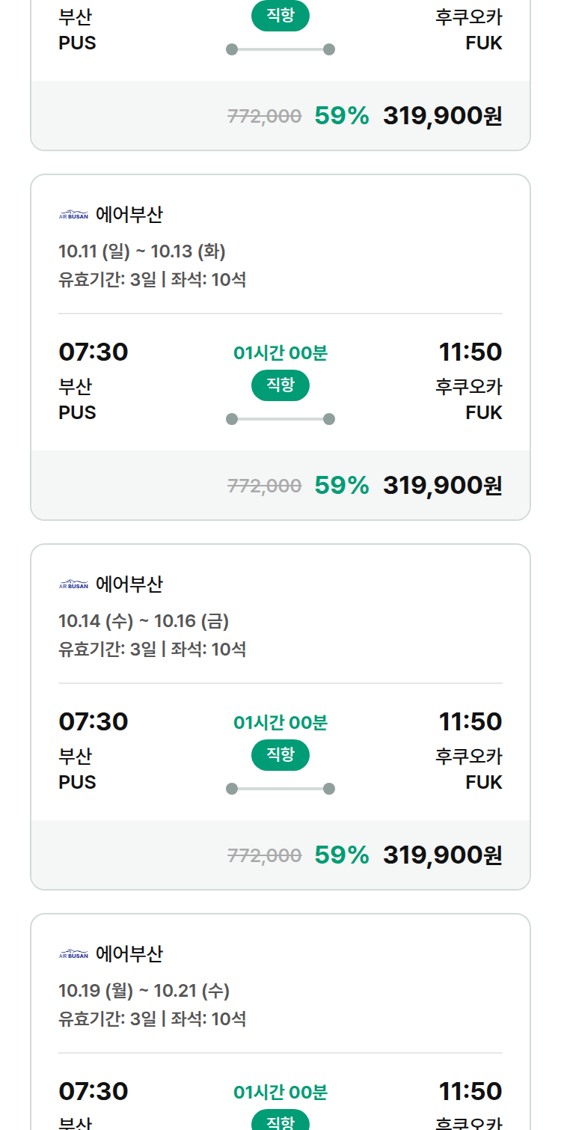This screenshot has width=561, height=1130.
Task: Open the 10.11 (일) ~ 10.13 (화) flight
Action: (280, 347)
